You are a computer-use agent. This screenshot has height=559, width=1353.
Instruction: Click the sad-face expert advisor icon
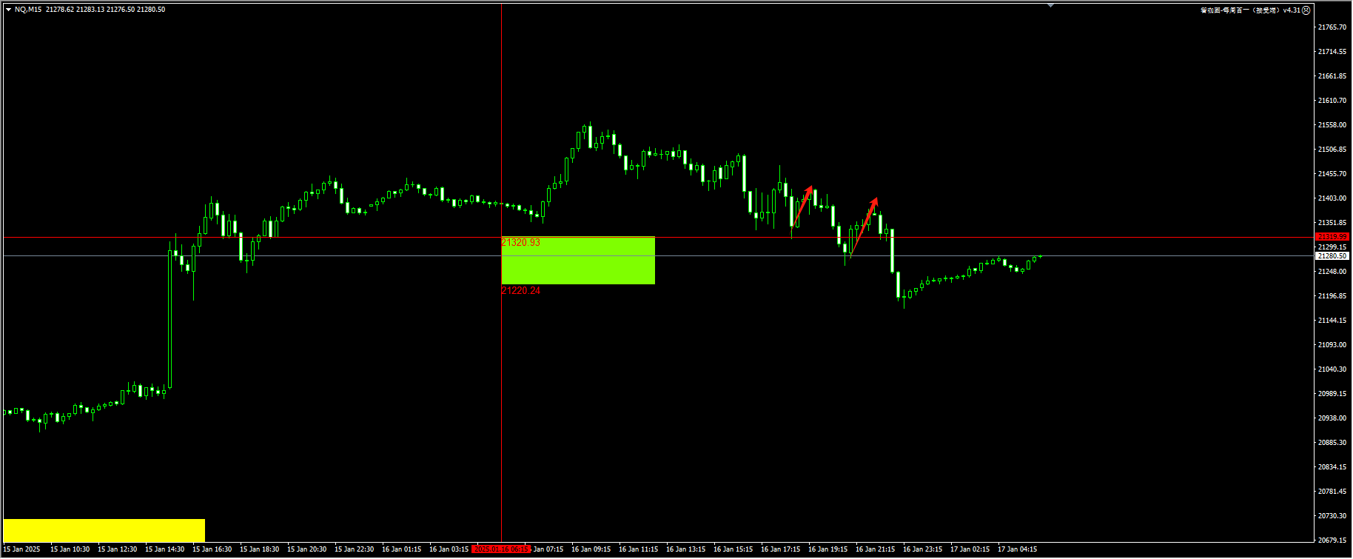[1306, 10]
